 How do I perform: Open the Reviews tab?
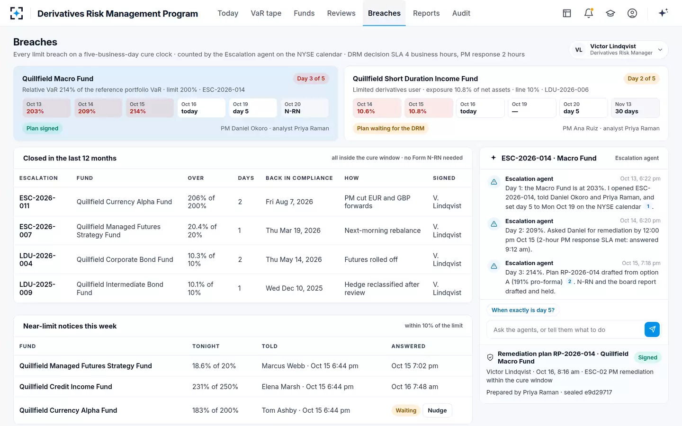pos(341,13)
